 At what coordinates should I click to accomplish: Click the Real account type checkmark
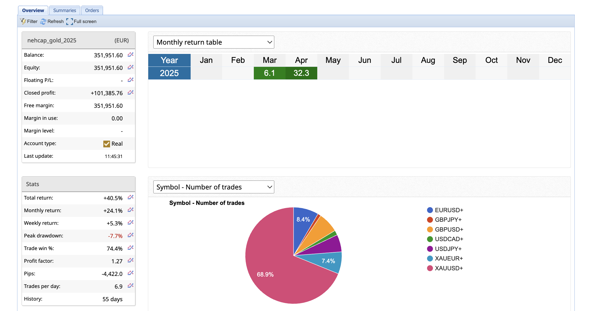[106, 144]
